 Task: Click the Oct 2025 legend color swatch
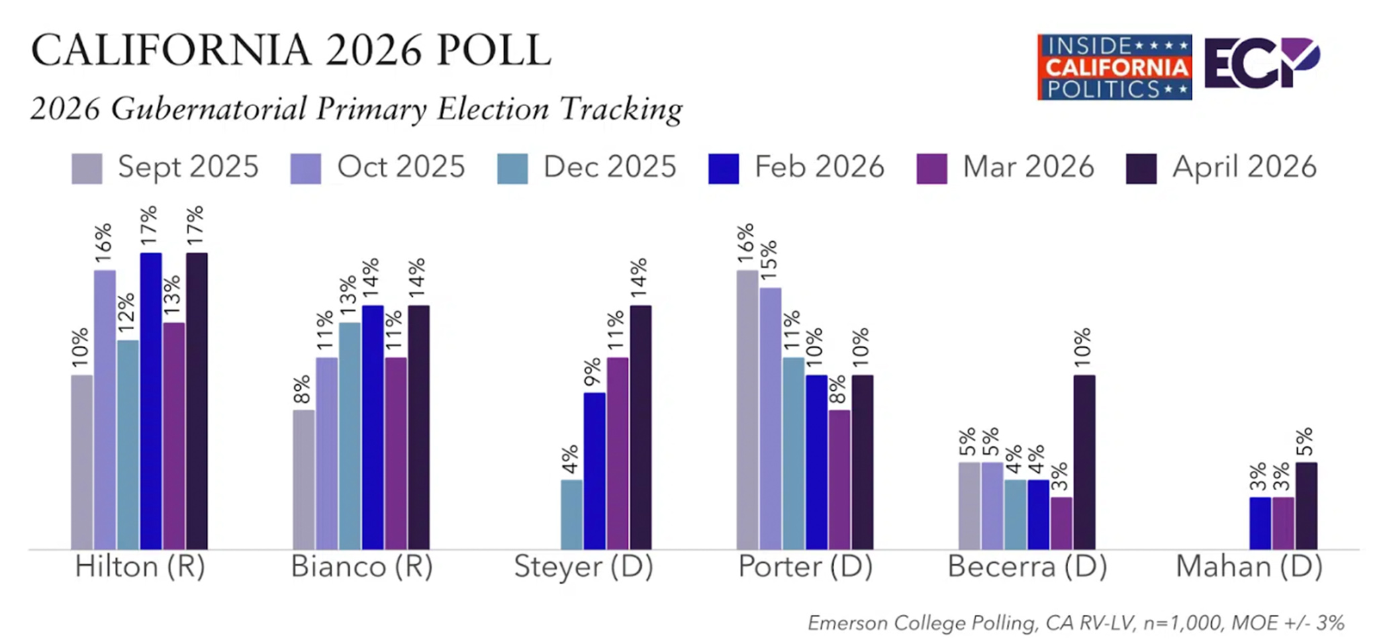(x=305, y=168)
